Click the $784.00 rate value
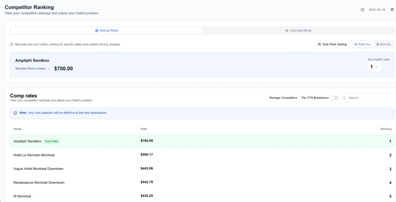396x202 pixels. [x=147, y=141]
